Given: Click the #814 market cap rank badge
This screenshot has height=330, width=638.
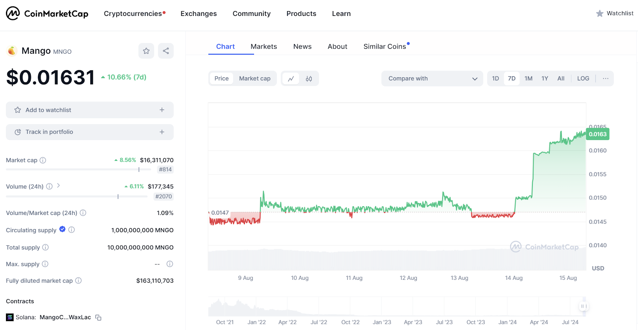Looking at the screenshot, I should pos(165,170).
